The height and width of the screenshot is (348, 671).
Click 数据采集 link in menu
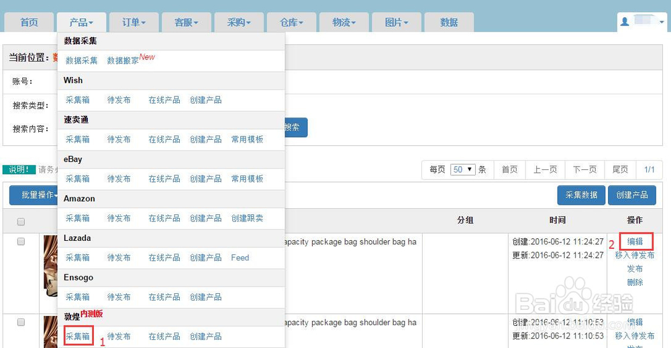coord(81,61)
